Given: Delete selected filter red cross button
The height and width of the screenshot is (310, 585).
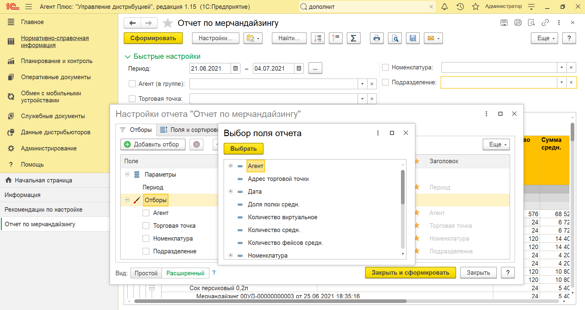Looking at the screenshot, I should pos(197,144).
